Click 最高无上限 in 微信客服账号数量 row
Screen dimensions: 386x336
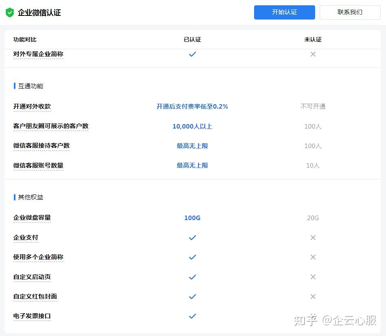point(192,166)
